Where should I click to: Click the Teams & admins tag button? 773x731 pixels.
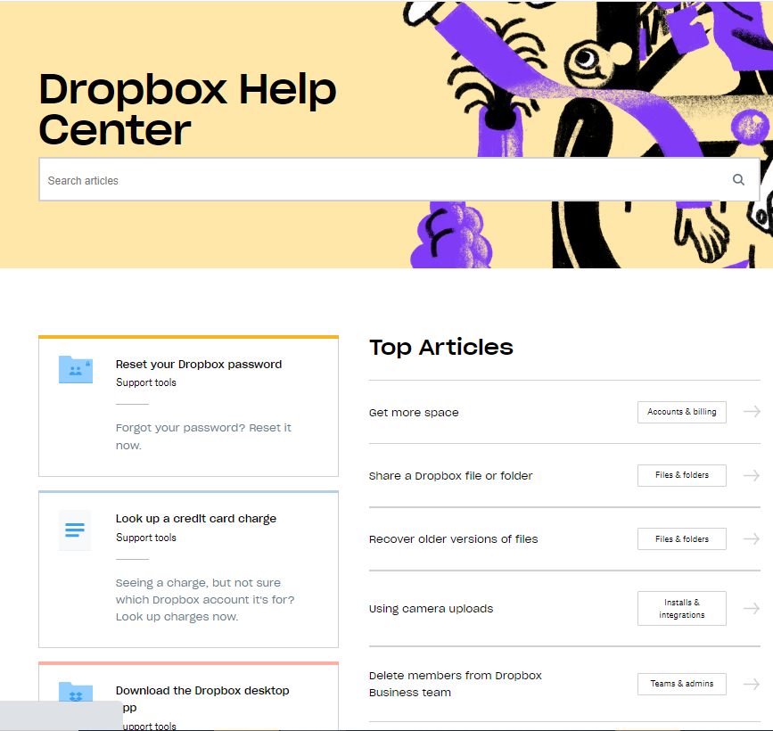[x=682, y=684]
